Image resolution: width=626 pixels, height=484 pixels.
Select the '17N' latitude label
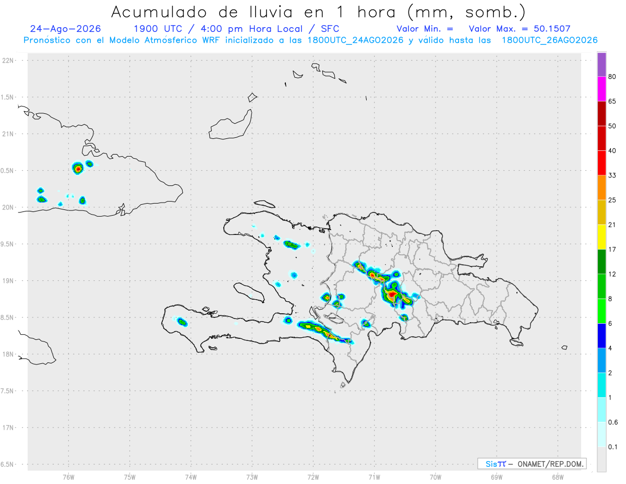[x=8, y=428]
